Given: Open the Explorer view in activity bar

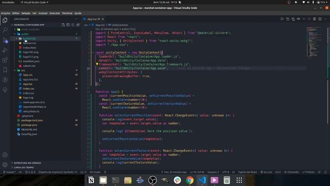Looking at the screenshot, I should 5,20.
